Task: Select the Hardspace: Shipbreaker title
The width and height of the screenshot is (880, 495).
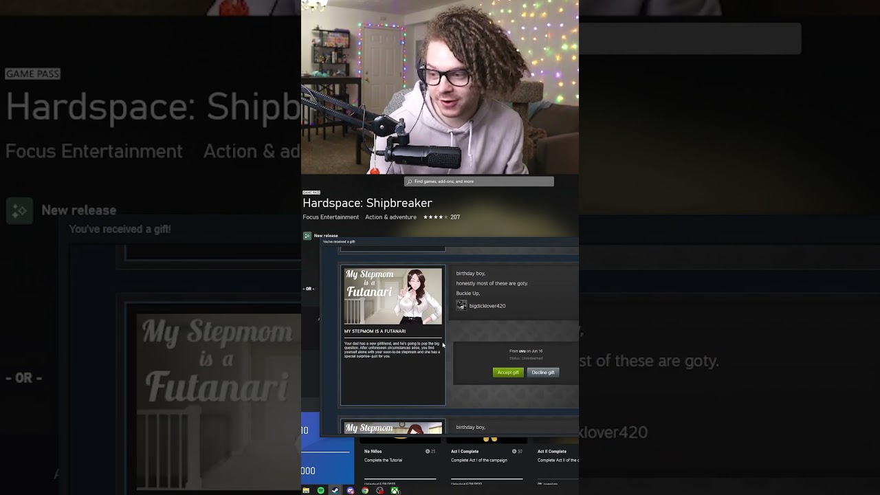Action: 367,203
